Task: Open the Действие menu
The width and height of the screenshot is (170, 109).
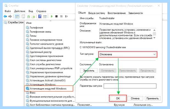Action: coord(20,11)
